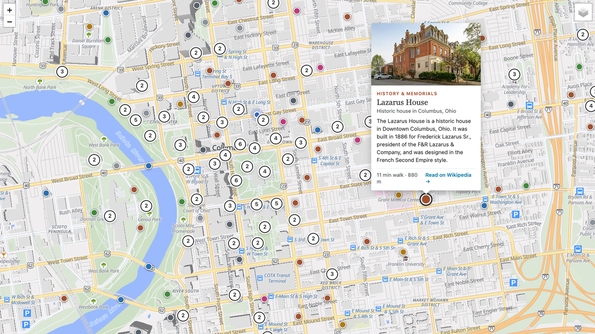Open the yellow pin above Daniel Burnham Square

(x=90, y=27)
